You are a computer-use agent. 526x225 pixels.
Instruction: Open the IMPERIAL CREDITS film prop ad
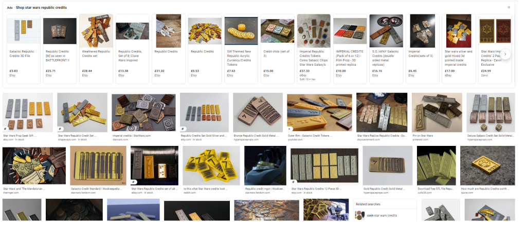pyautogui.click(x=350, y=49)
